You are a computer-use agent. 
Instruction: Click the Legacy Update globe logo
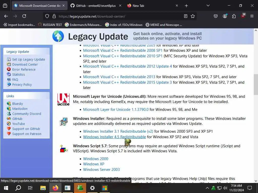click(x=58, y=36)
